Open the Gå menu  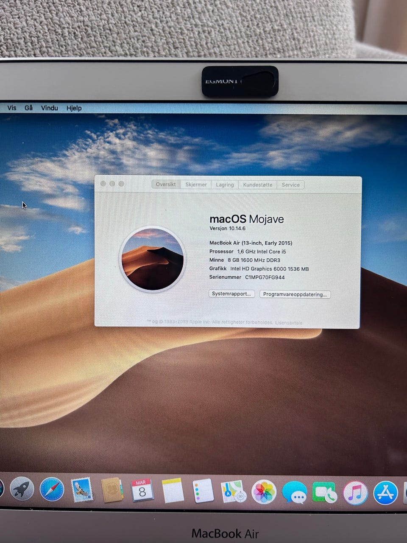coord(28,108)
